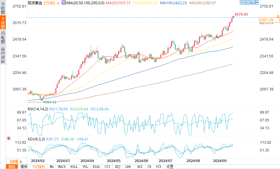
Task: Click the small chart icon before MA(20,50,100,200,0,0)
Action: (63, 2)
